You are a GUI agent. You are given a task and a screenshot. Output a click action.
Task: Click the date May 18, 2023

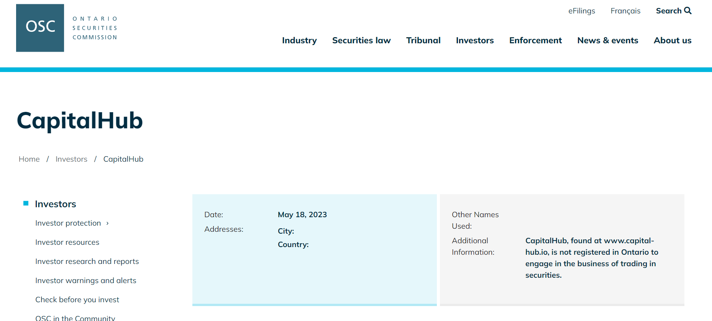point(302,215)
